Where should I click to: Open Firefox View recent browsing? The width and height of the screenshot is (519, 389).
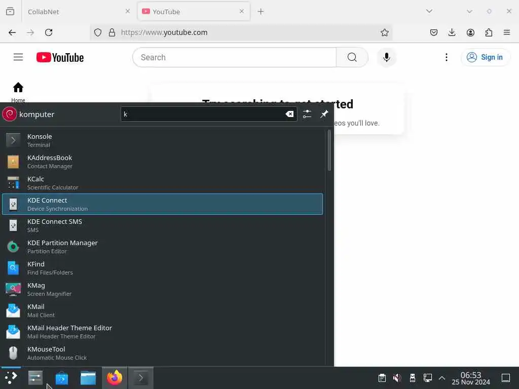(10, 11)
